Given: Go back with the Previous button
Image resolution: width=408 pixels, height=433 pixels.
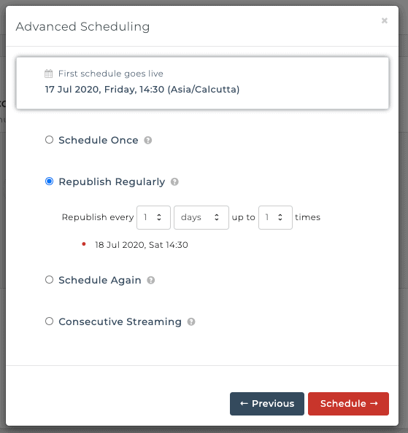Looking at the screenshot, I should 267,404.
